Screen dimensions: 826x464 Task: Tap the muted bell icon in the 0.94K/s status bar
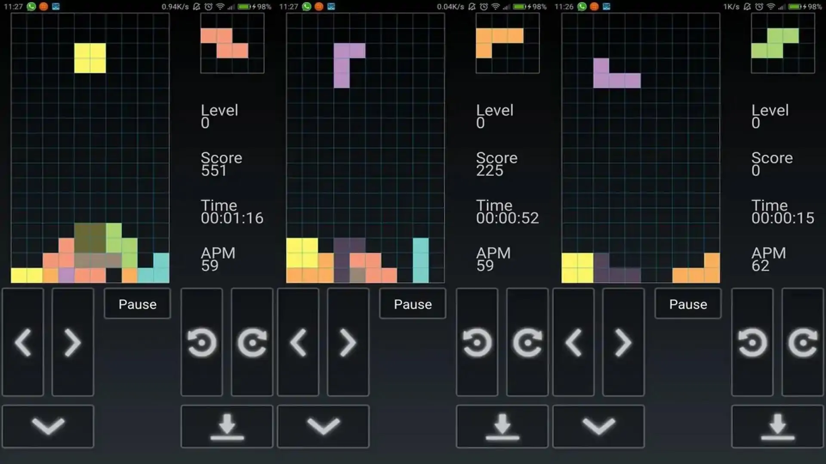click(x=197, y=6)
